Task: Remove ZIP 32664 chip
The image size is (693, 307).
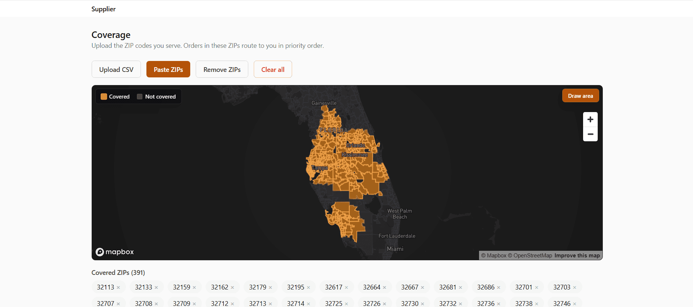Action: coord(384,288)
